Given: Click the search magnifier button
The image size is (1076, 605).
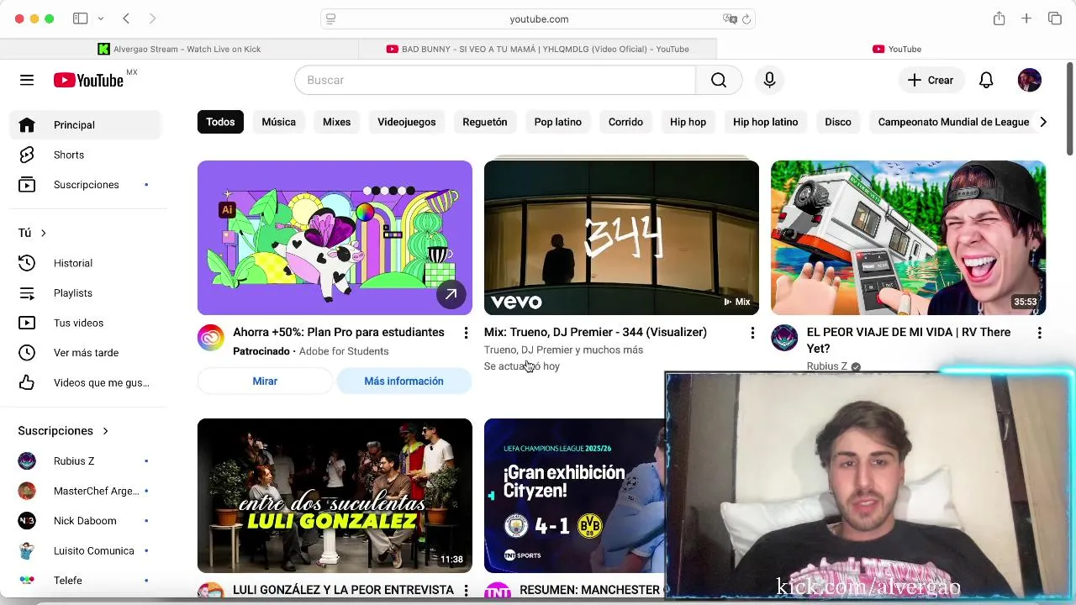Looking at the screenshot, I should (x=719, y=80).
